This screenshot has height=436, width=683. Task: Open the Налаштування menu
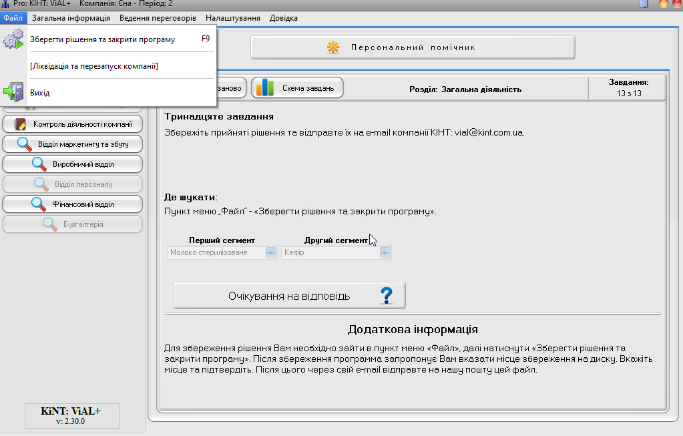[233, 18]
